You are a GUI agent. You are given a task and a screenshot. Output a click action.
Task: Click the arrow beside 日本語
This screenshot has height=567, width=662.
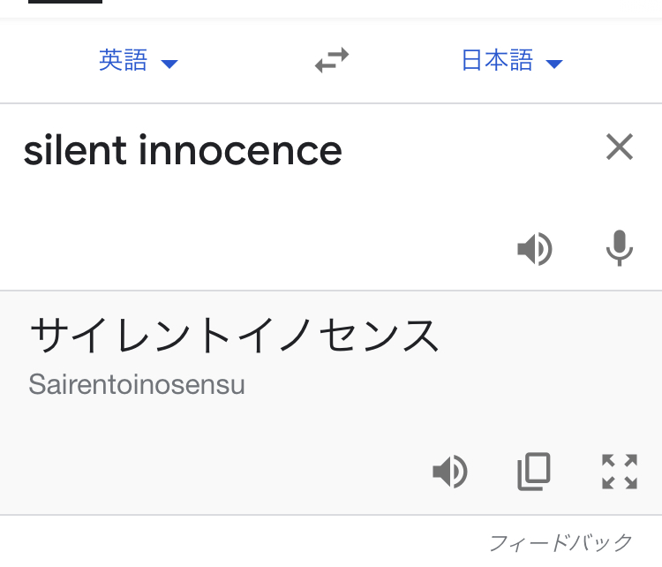click(x=554, y=64)
